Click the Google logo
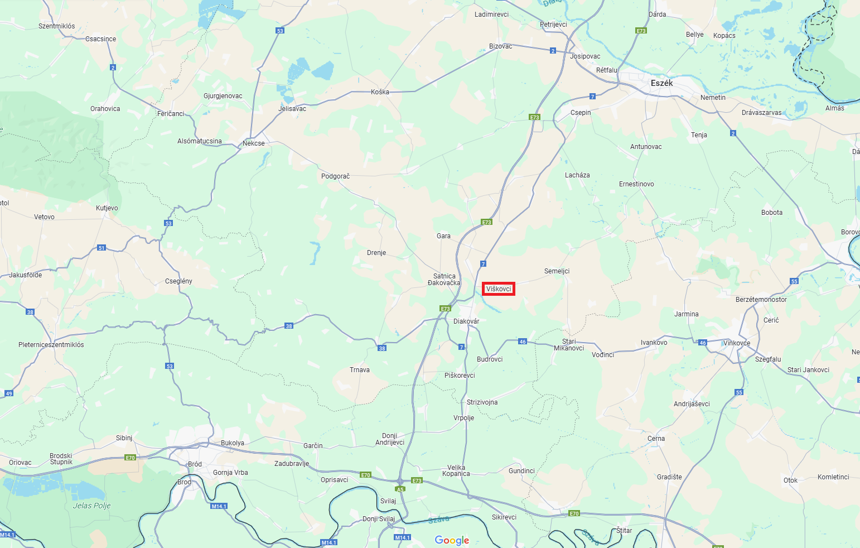 tap(452, 540)
